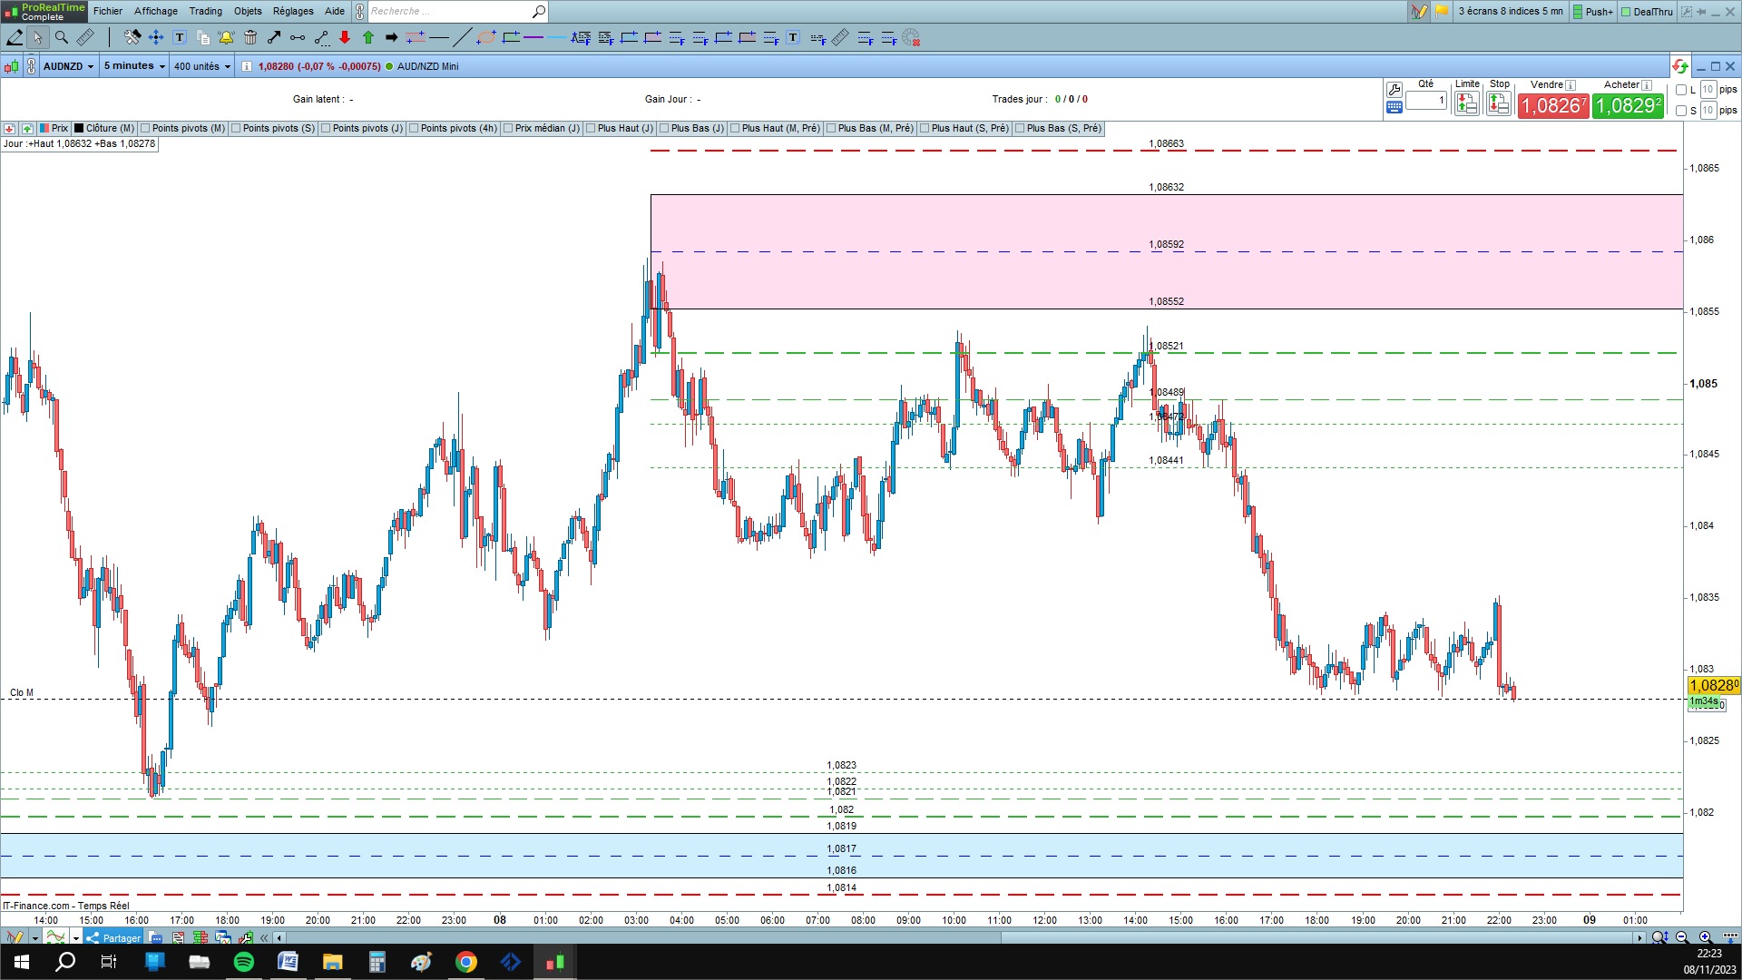Open the 5 minutes timeframe dropdown

(134, 66)
